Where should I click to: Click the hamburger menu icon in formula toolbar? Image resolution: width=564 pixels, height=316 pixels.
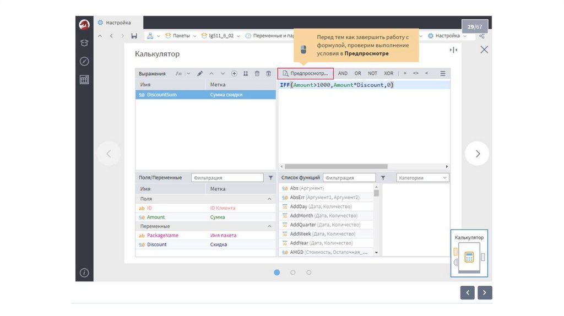(x=442, y=73)
